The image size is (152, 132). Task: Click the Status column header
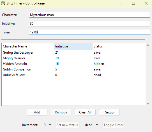119,46
